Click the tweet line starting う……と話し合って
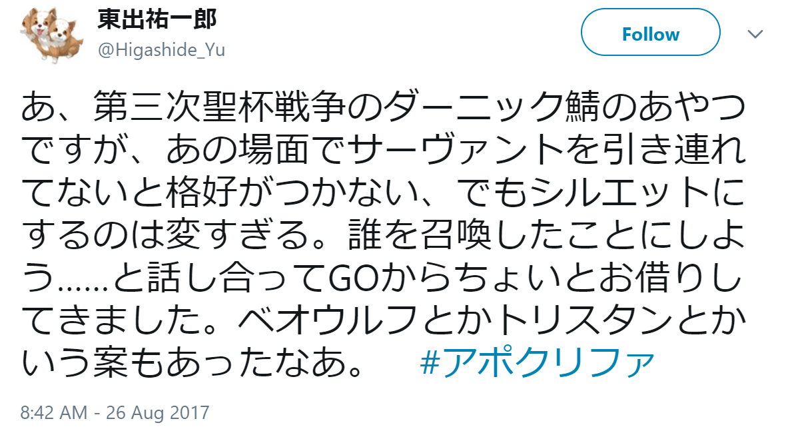 click(x=382, y=278)
